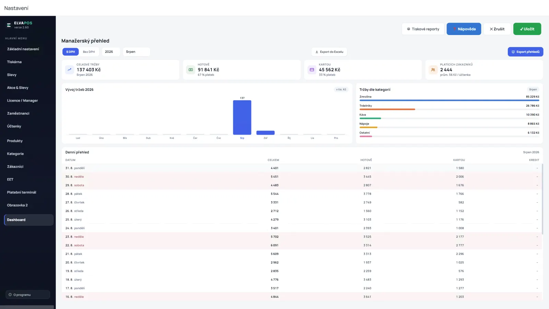Open the Nápověda help button
The width and height of the screenshot is (549, 309).
tap(464, 29)
